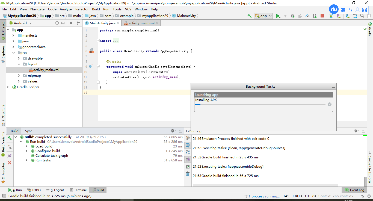Open the app run configuration dropdown

pyautogui.click(x=263, y=16)
